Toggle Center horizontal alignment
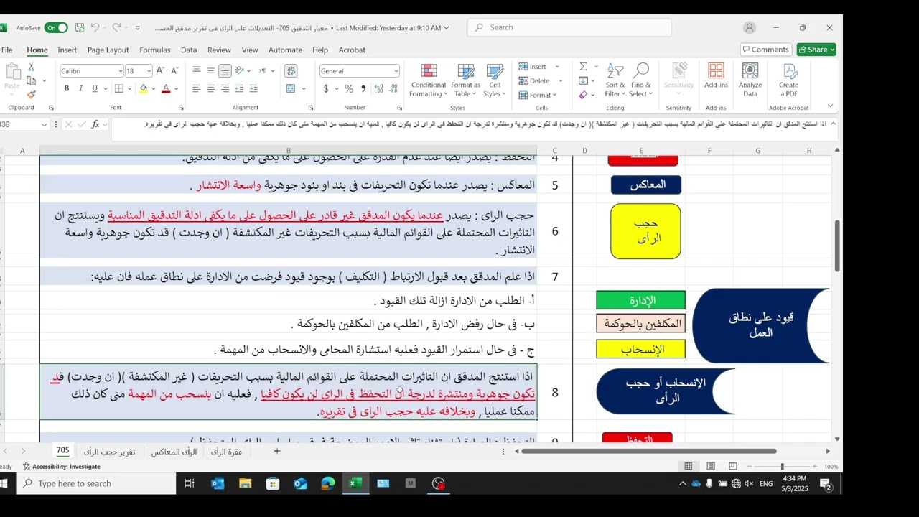This screenshot has width=919, height=517. click(x=210, y=88)
